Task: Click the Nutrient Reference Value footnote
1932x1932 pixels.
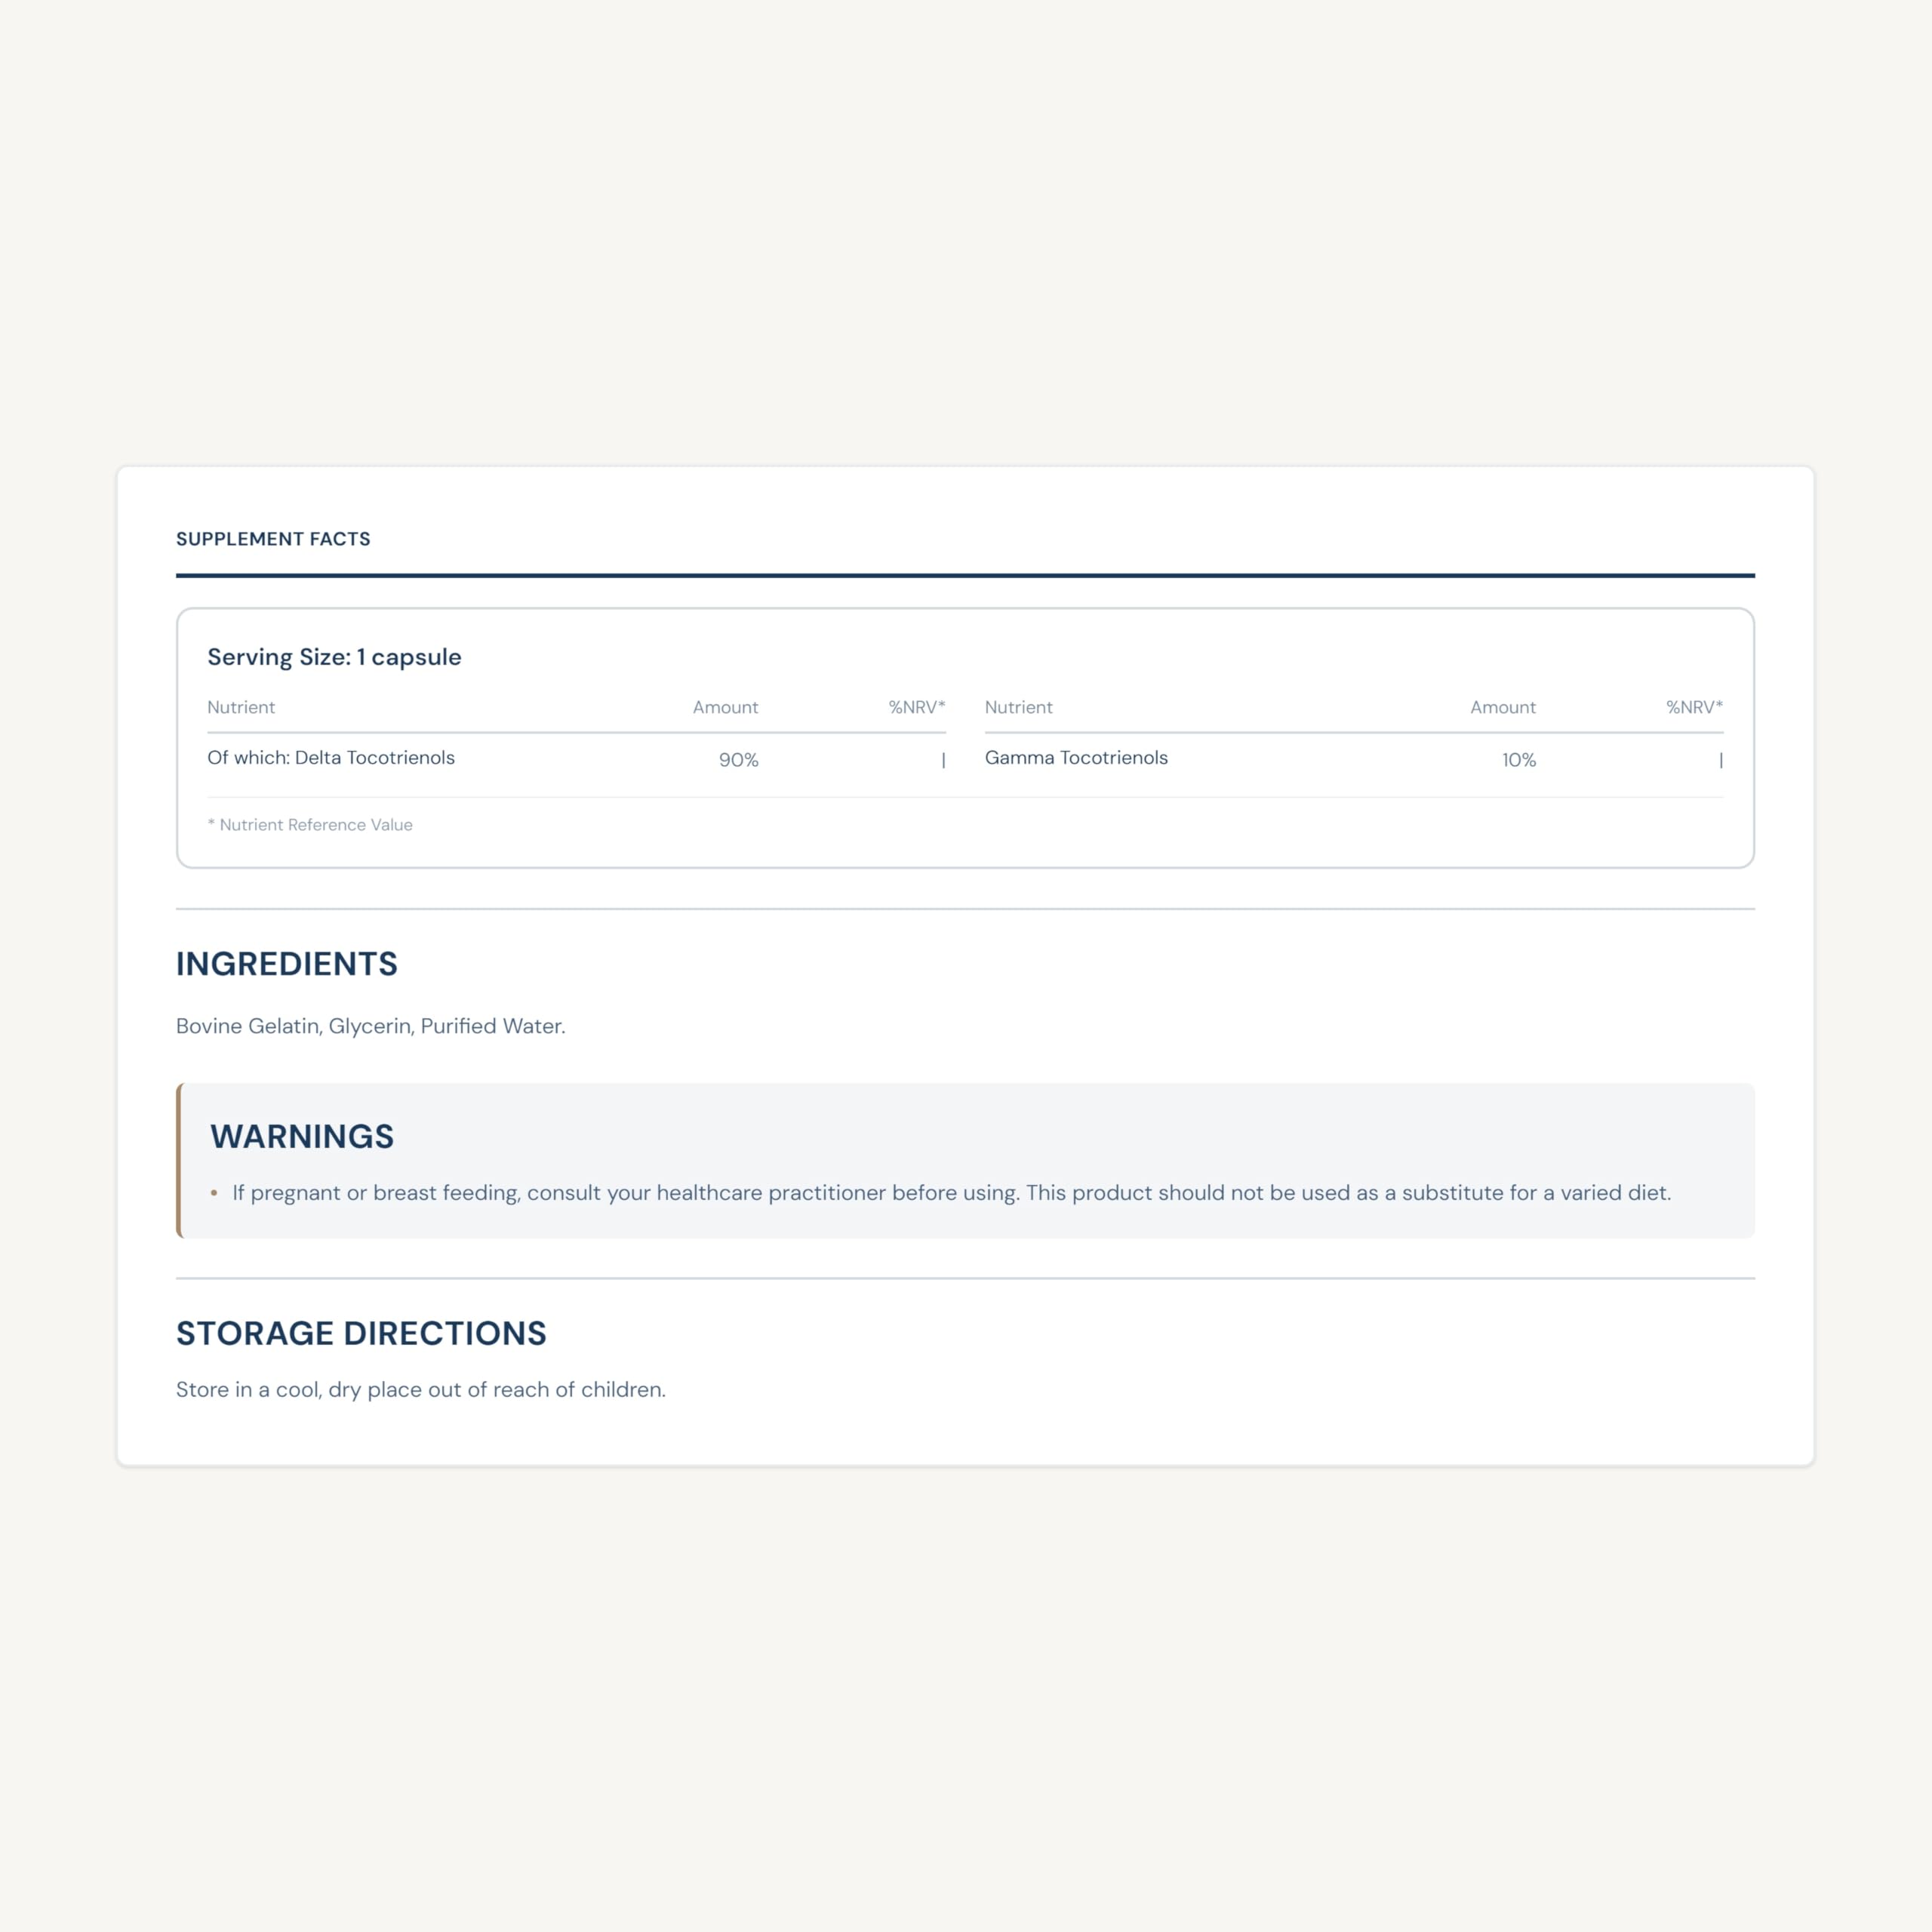Action: [310, 825]
